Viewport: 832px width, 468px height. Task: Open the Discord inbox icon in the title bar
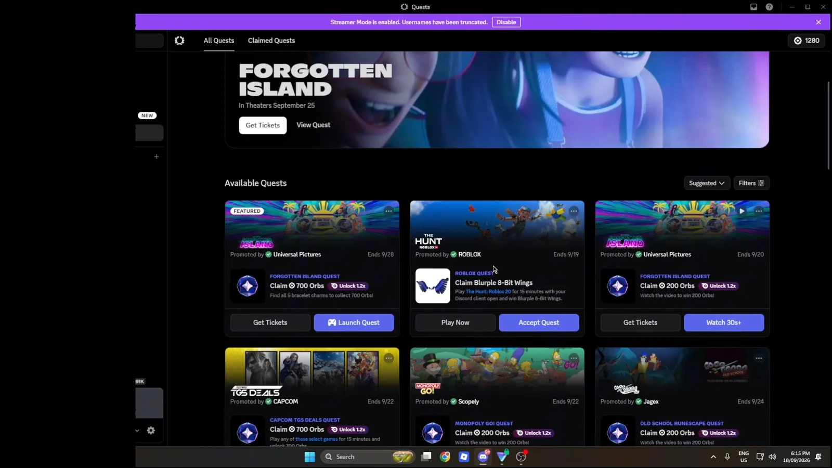coord(753,7)
